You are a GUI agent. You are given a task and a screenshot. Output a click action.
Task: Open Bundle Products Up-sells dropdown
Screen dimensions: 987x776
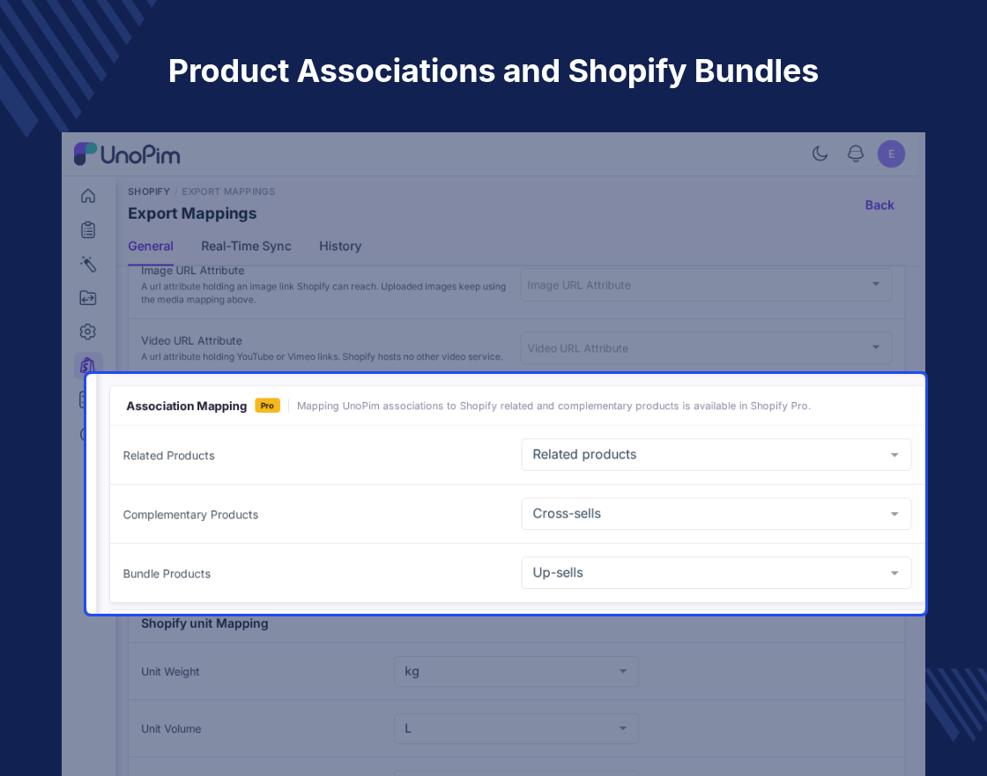[x=716, y=573]
